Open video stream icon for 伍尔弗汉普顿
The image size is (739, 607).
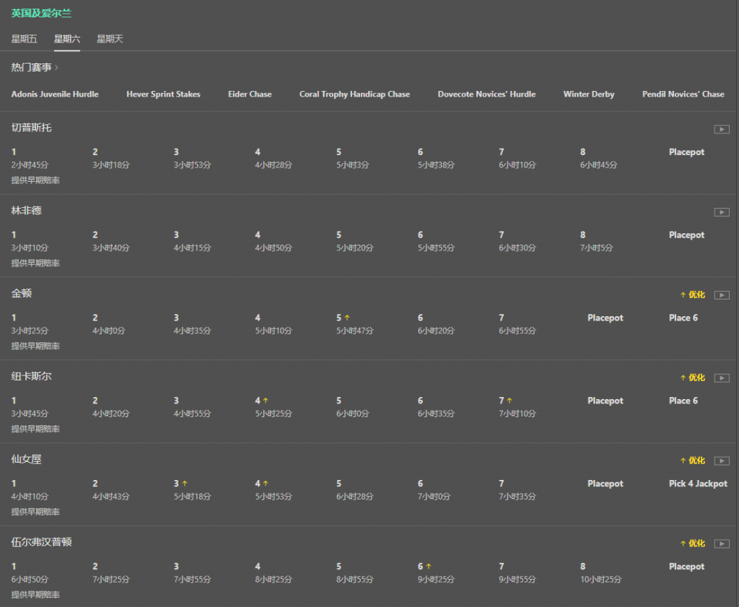coord(721,544)
